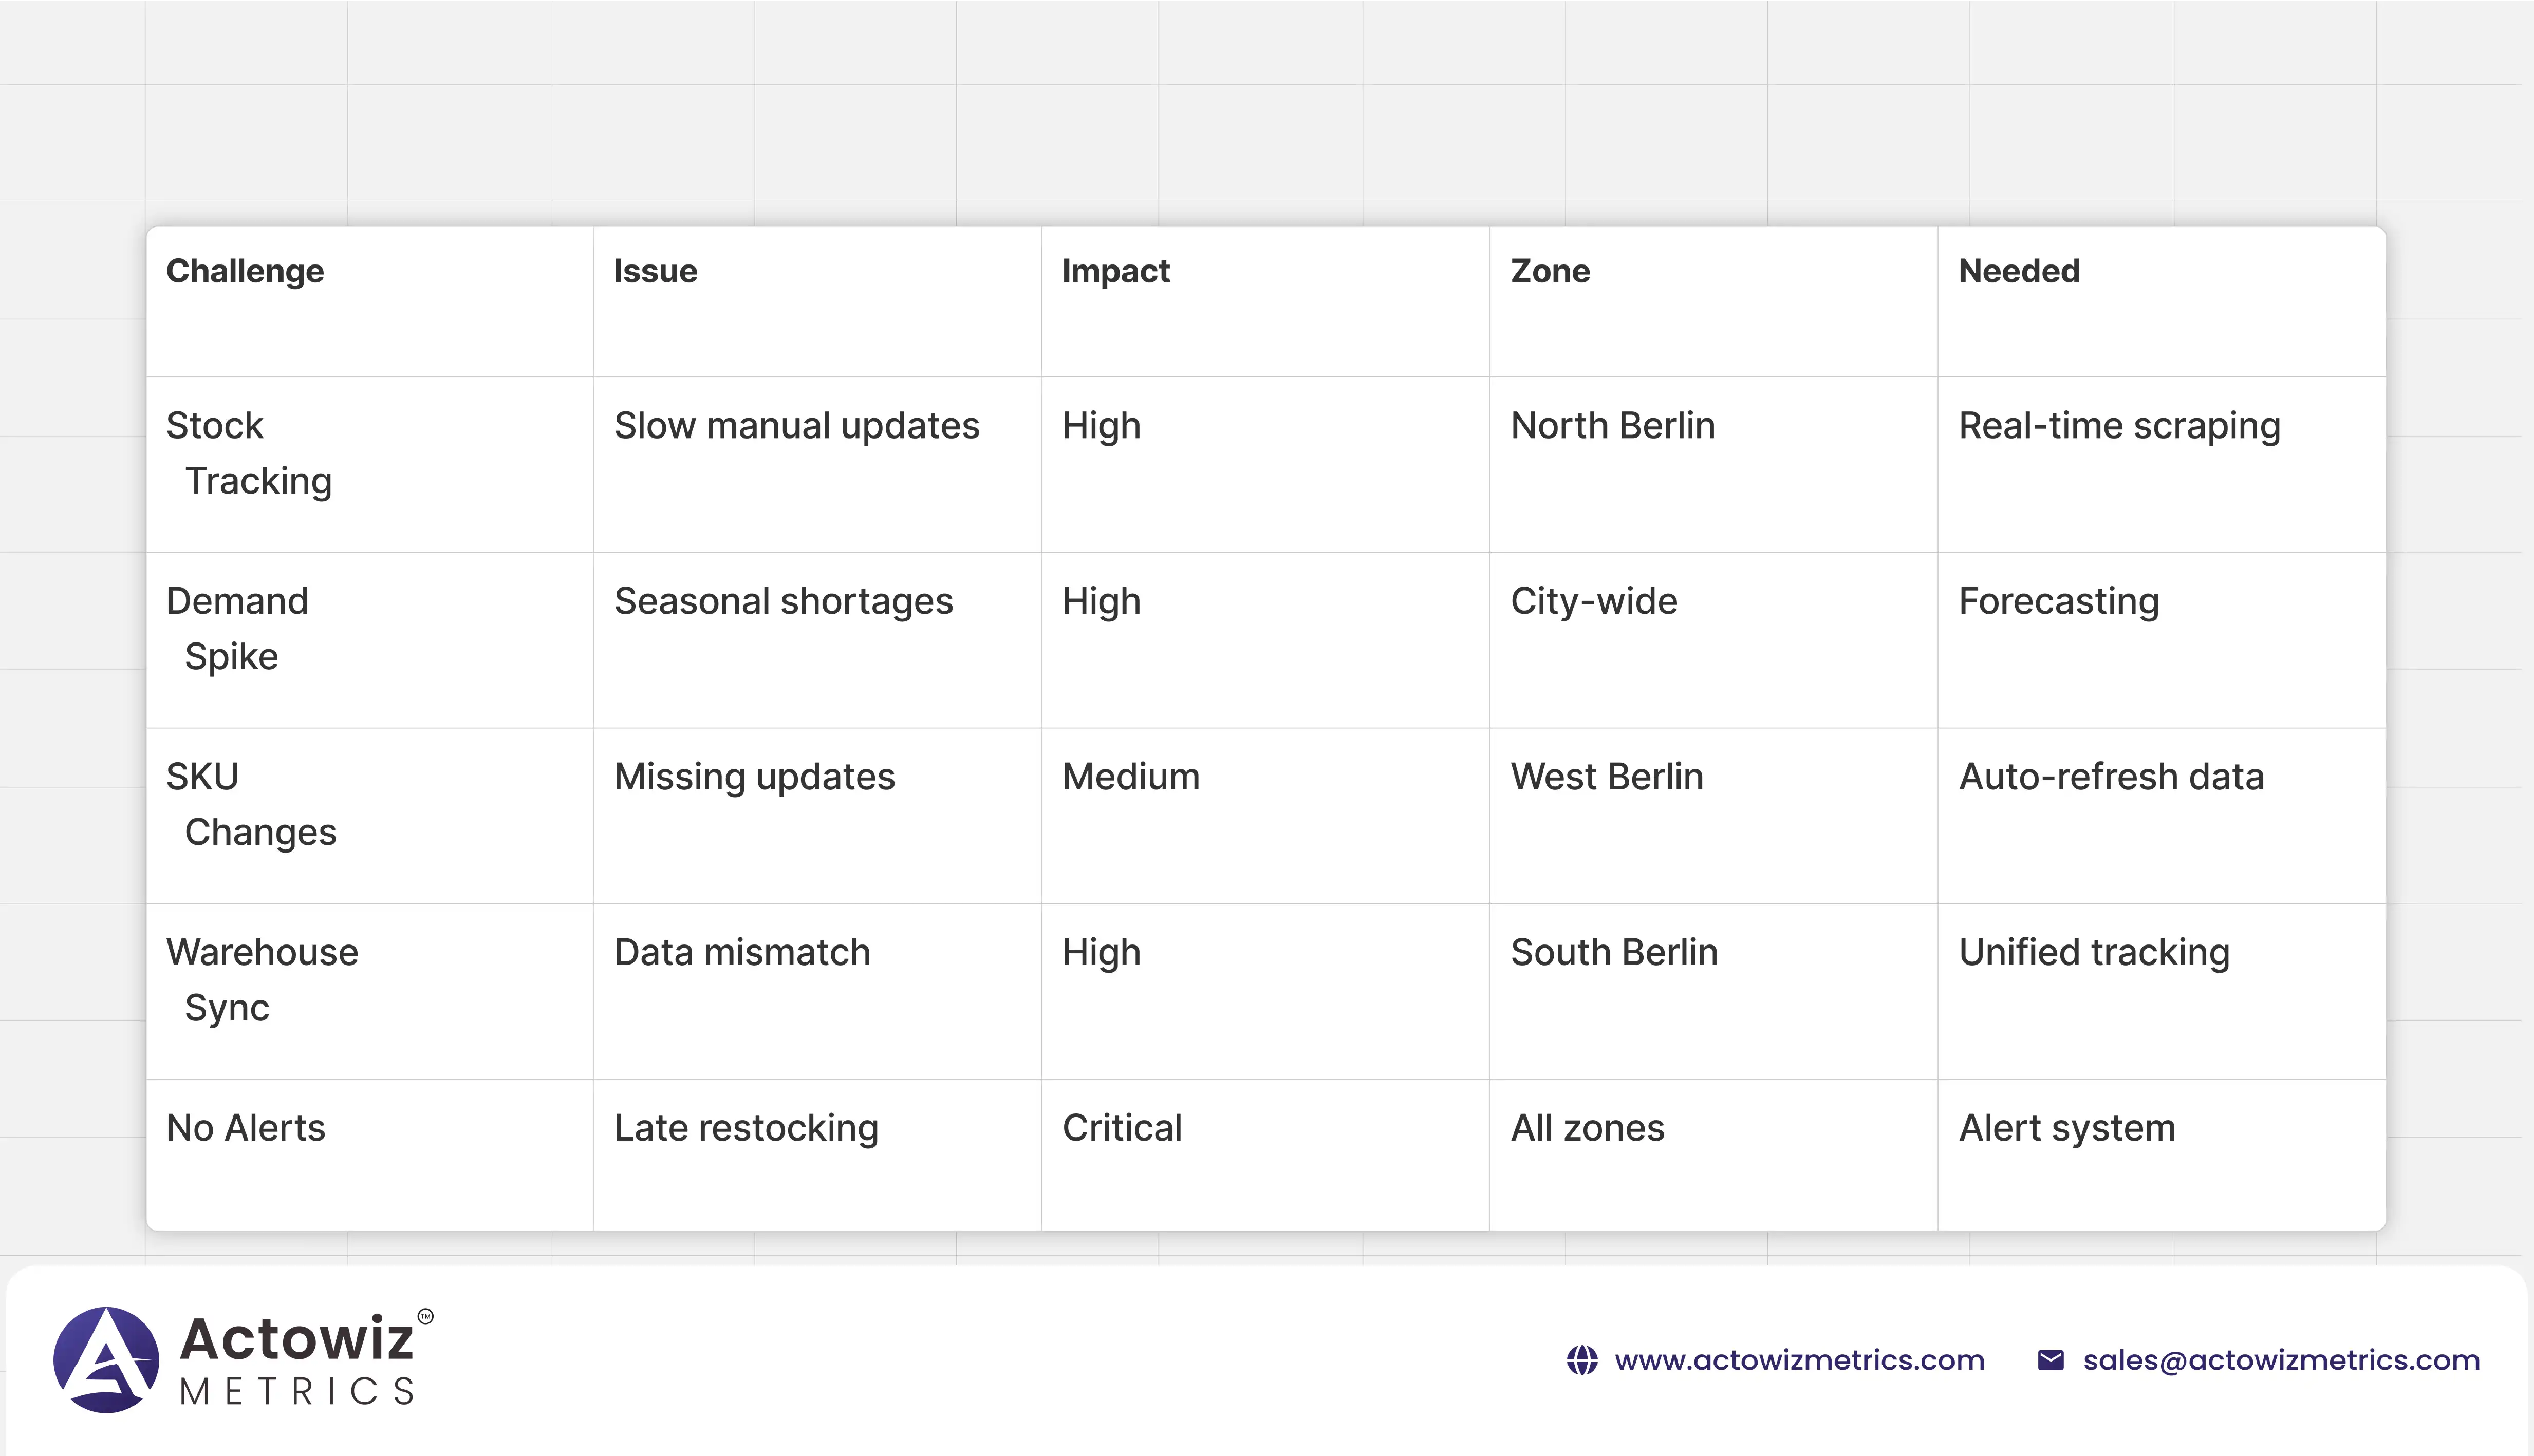Click the Seasonal shortages cell
The image size is (2534, 1456).
[784, 601]
